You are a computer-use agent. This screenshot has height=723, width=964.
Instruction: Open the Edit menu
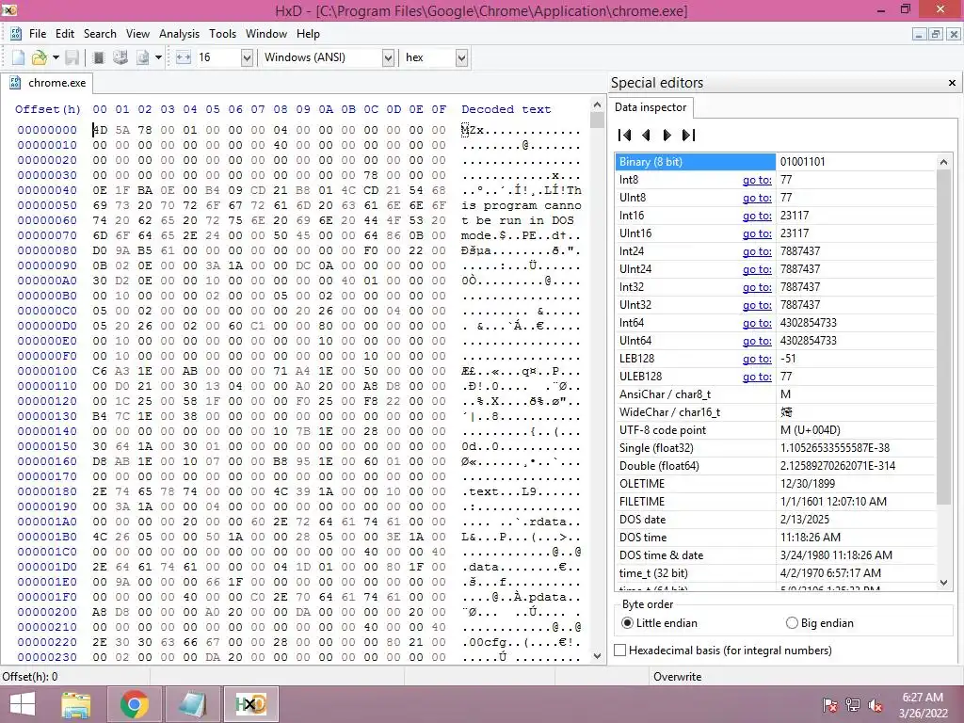pyautogui.click(x=65, y=34)
